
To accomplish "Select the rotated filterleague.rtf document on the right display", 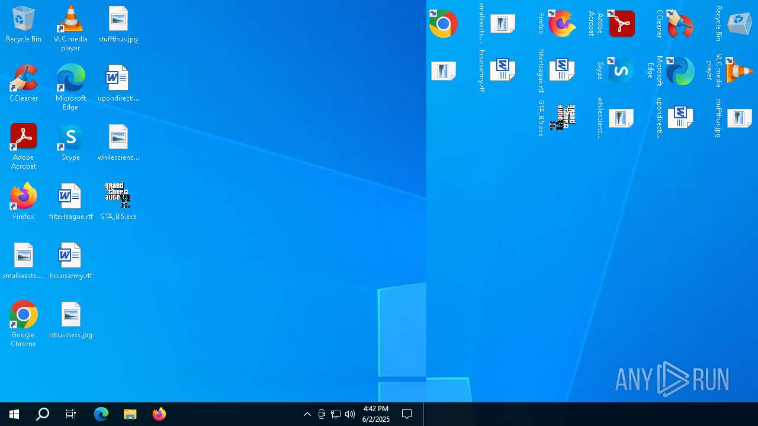I will pyautogui.click(x=557, y=71).
